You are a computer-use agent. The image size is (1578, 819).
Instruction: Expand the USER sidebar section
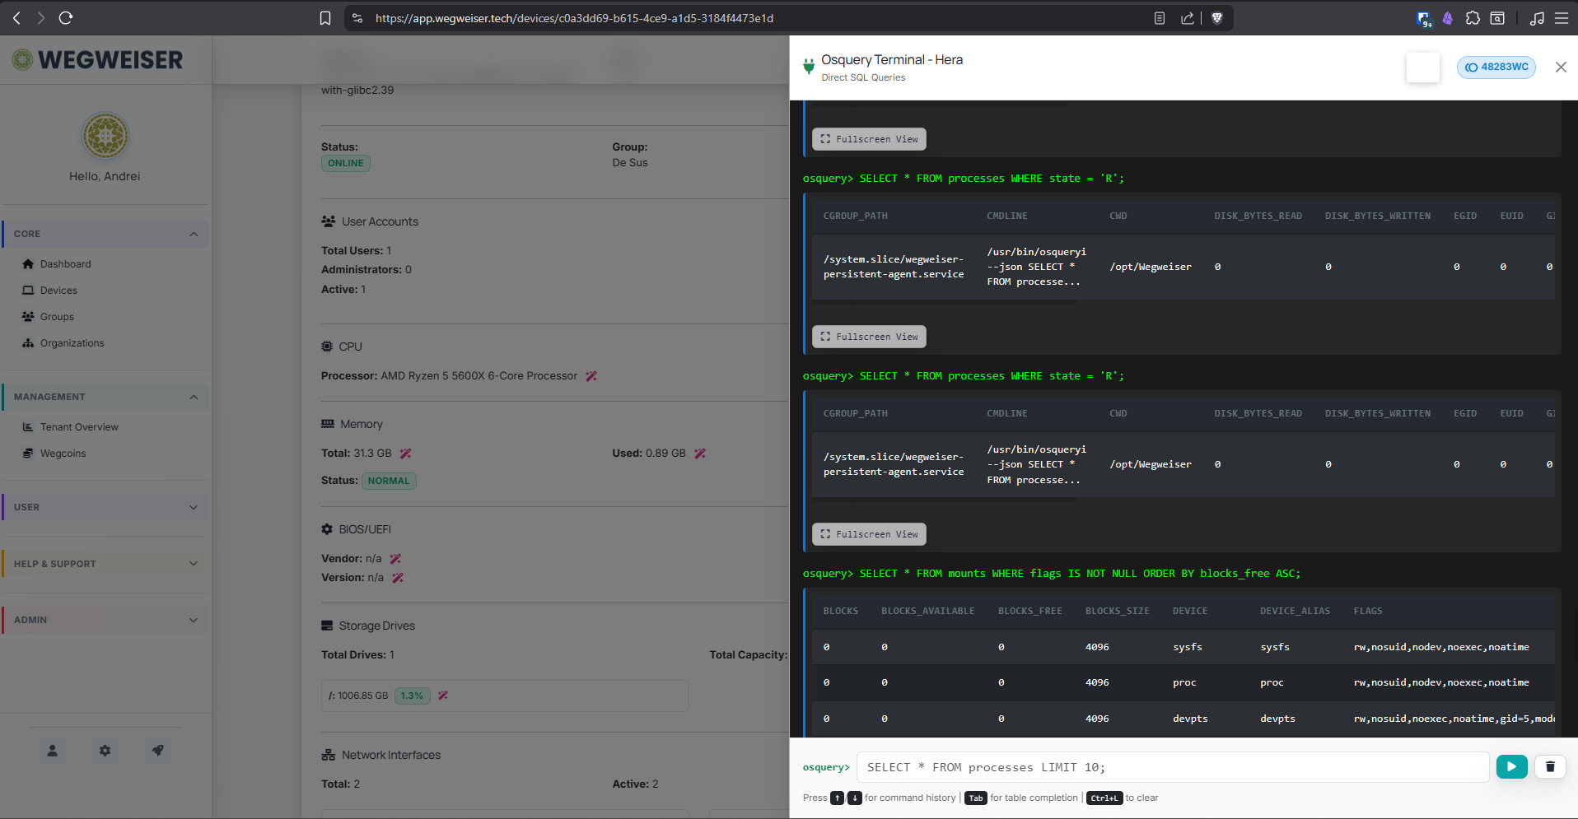[x=193, y=507]
